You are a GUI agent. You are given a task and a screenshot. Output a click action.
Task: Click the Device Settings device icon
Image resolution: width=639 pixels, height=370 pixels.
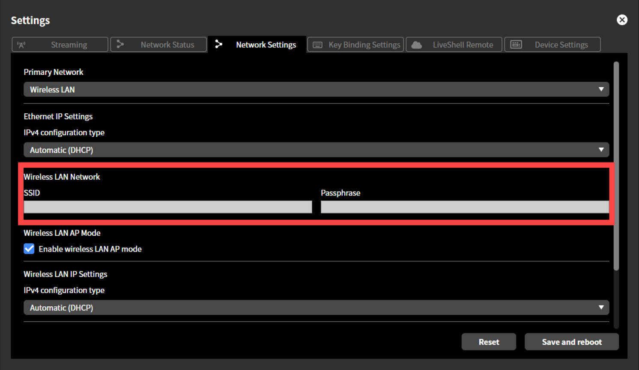516,44
